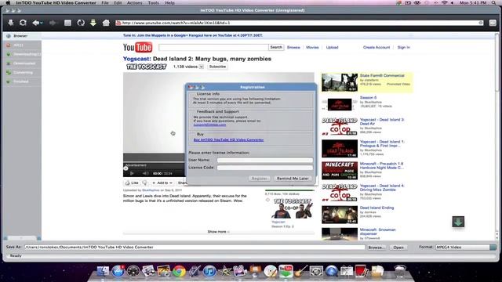Open Dead Island Ending video thumbnail
Viewport: 502px width, 282px height.
340,215
